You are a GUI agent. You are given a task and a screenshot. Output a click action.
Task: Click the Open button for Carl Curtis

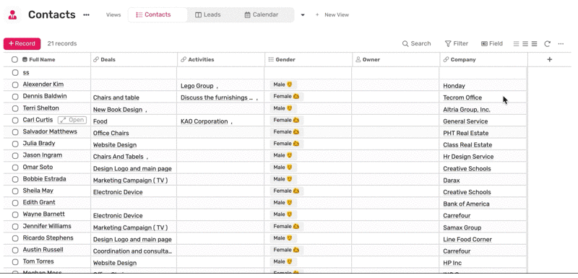[72, 120]
